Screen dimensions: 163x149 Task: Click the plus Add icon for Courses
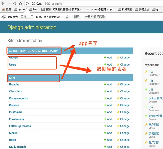[x=105, y=105]
